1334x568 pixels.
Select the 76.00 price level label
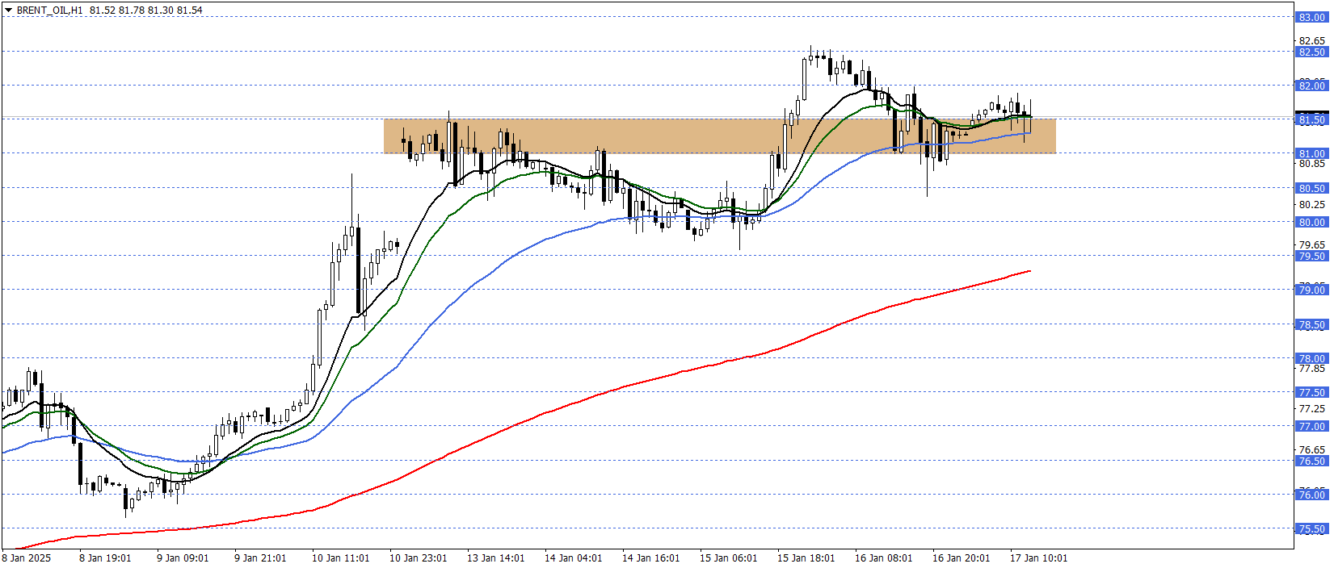click(1311, 495)
